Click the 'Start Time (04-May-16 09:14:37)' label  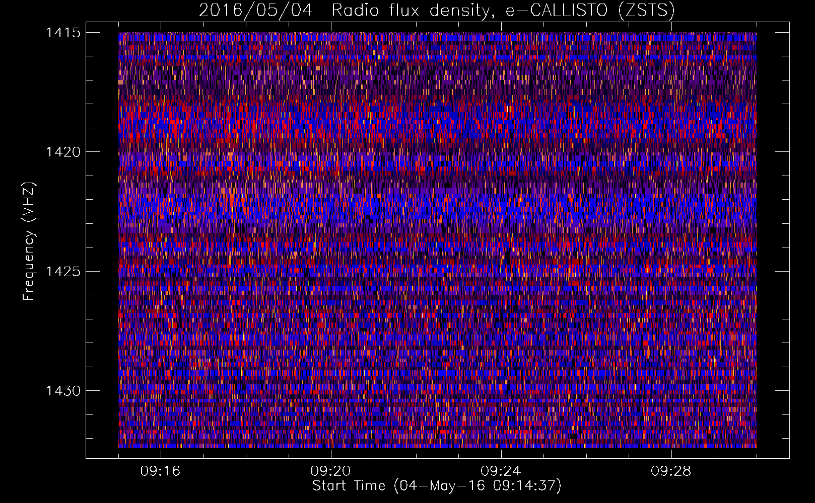[x=437, y=486]
